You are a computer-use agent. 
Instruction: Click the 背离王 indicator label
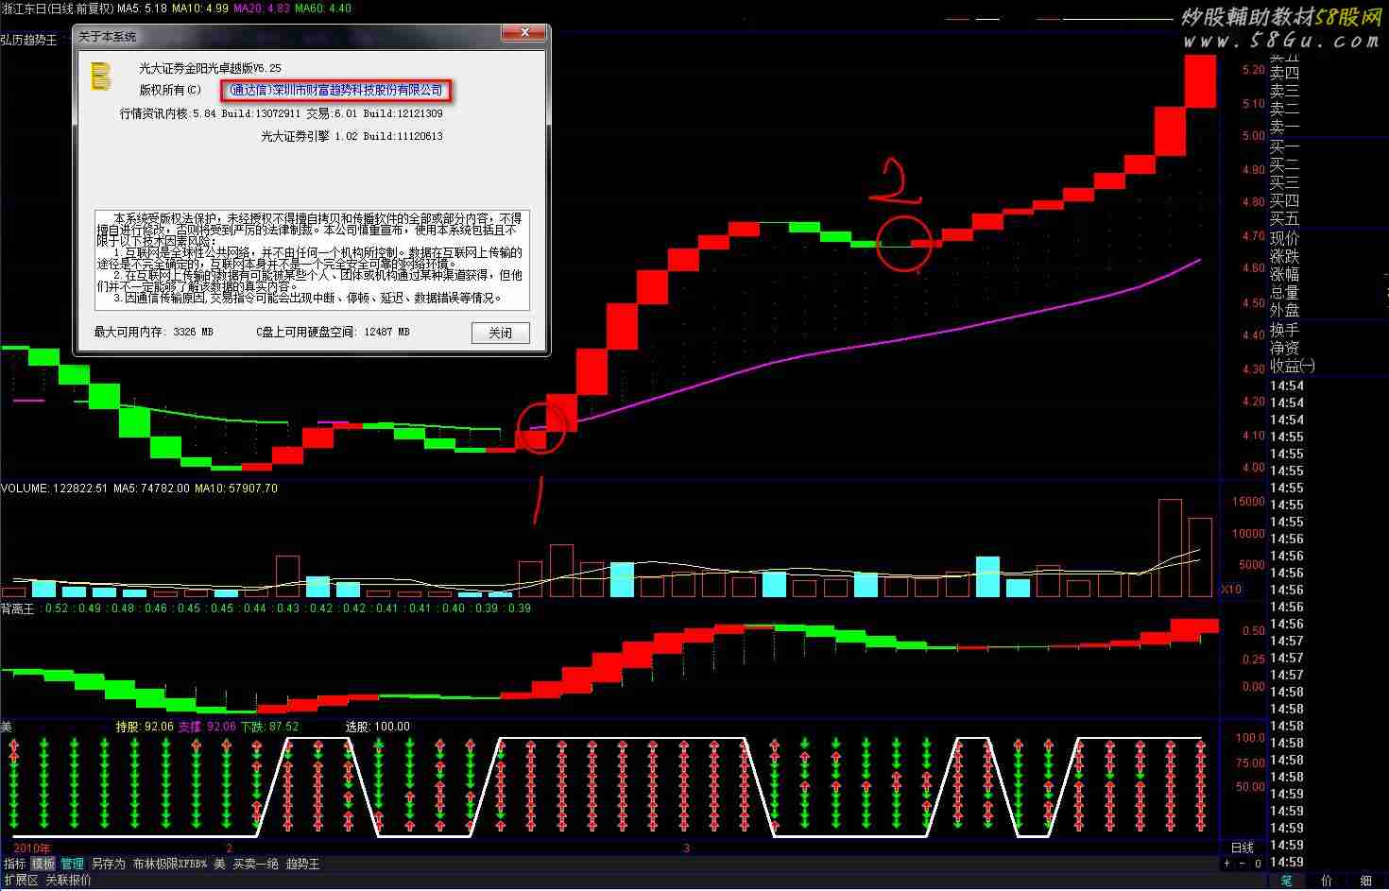[x=18, y=608]
